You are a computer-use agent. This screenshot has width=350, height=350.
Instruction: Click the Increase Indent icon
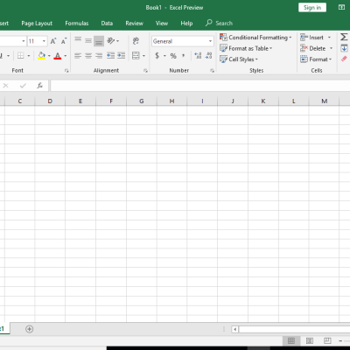[121, 55]
